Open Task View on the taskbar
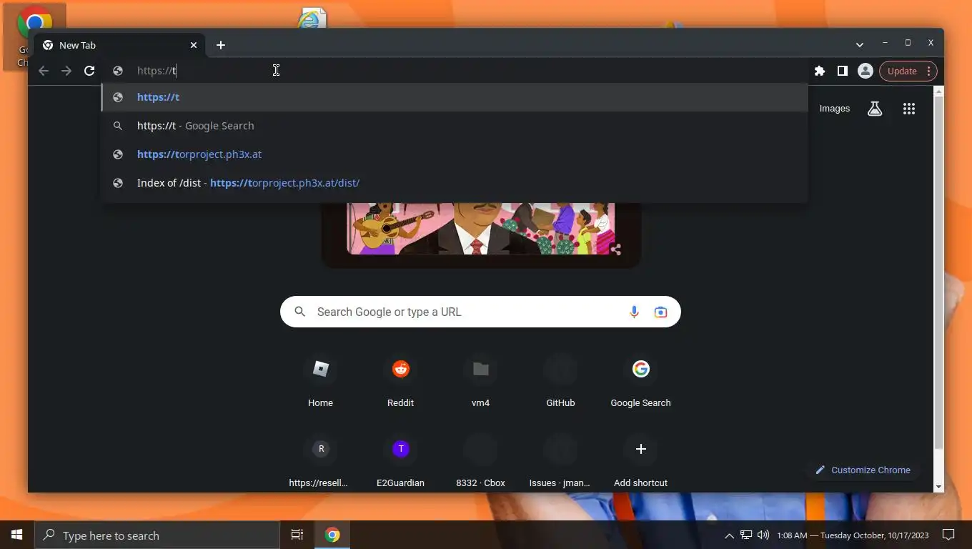This screenshot has height=549, width=972. coord(297,535)
